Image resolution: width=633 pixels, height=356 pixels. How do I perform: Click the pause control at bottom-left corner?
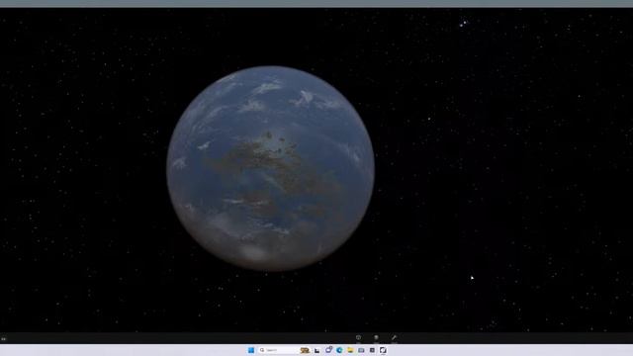pyautogui.click(x=4, y=338)
